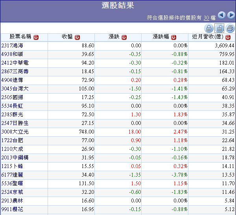236x215 pixels.
Task: Click the unlocked padlock icon
Action: (219, 28)
